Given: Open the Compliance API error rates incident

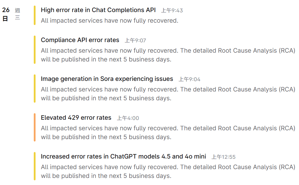Looking at the screenshot, I should click(80, 40).
